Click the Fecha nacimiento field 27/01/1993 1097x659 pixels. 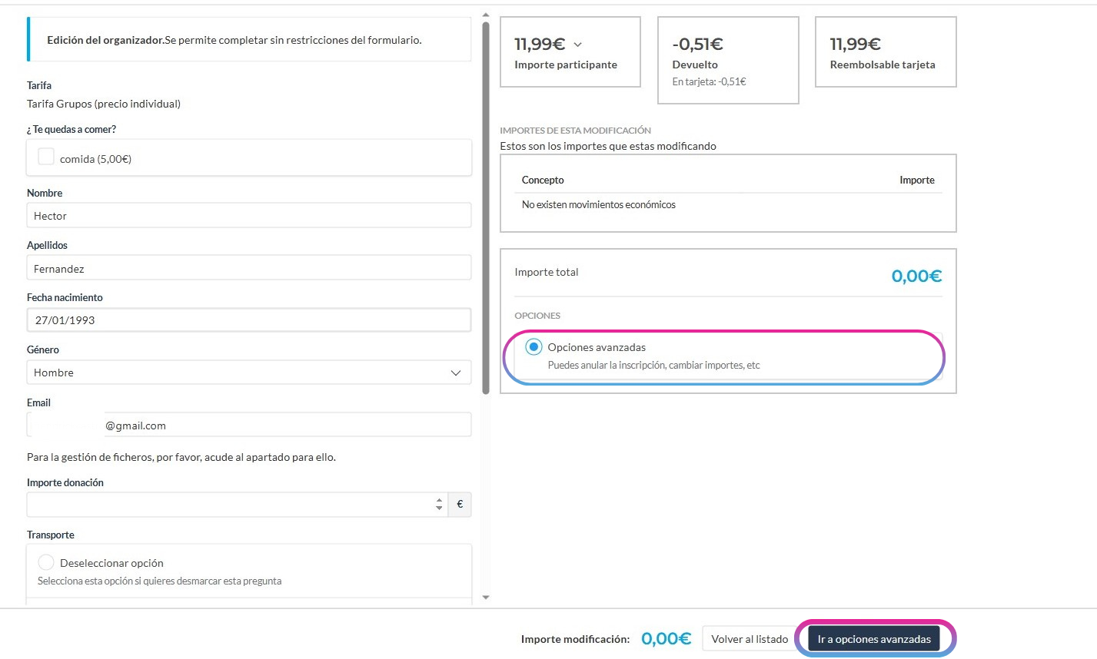249,320
